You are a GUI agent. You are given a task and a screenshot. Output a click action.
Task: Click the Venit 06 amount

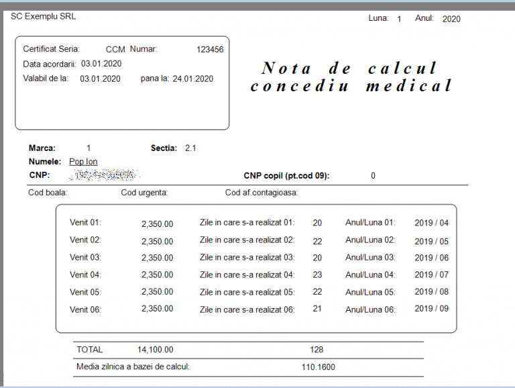coord(157,309)
